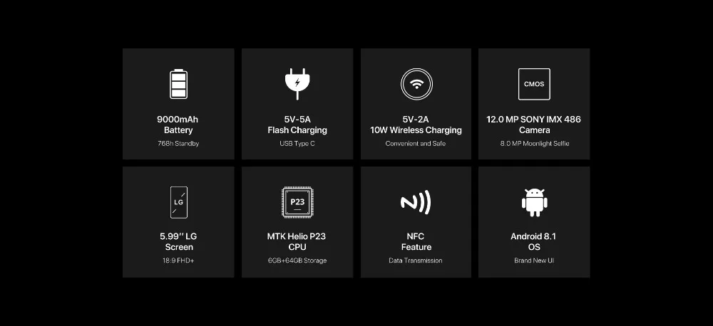Click the battery icon

[x=178, y=84]
